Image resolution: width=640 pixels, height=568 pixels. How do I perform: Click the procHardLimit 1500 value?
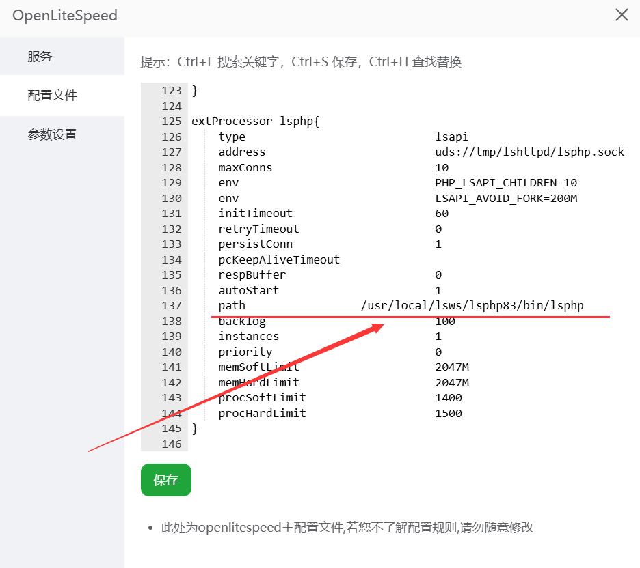click(453, 413)
